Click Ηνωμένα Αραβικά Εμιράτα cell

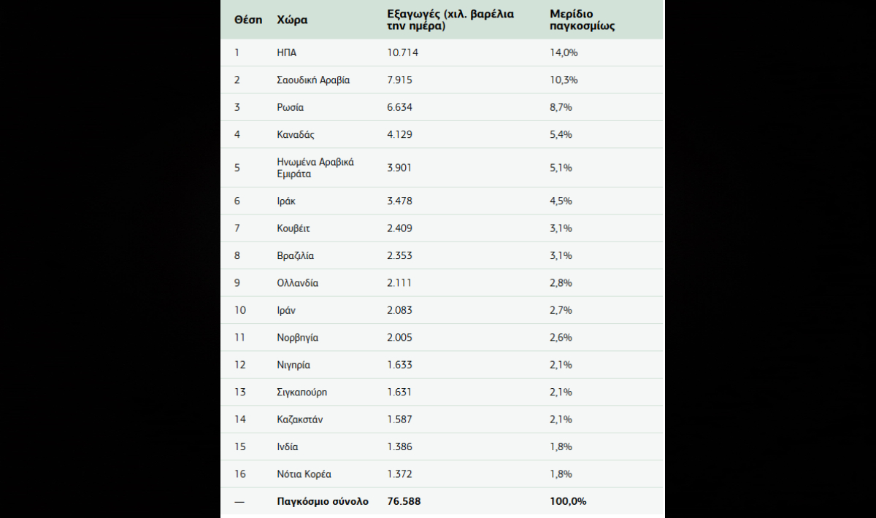point(315,168)
